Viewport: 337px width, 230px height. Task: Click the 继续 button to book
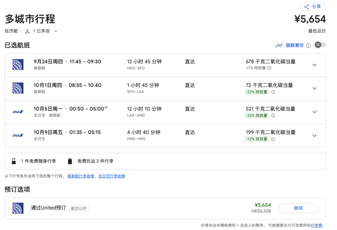click(x=298, y=208)
